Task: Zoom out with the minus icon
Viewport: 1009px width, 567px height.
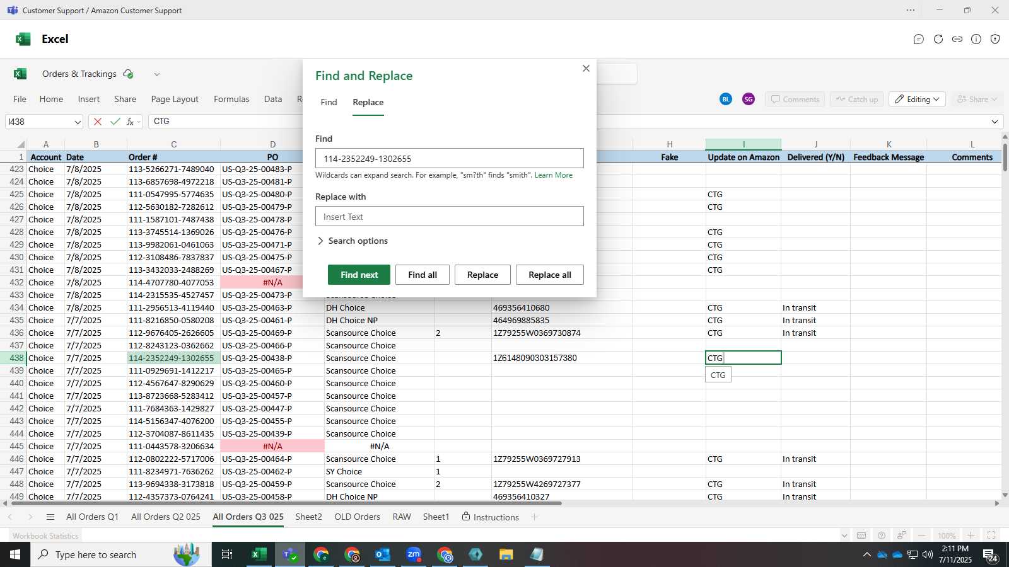Action: point(922,535)
